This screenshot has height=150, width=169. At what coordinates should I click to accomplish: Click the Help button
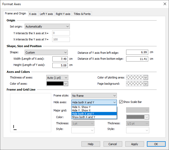tap(90, 144)
